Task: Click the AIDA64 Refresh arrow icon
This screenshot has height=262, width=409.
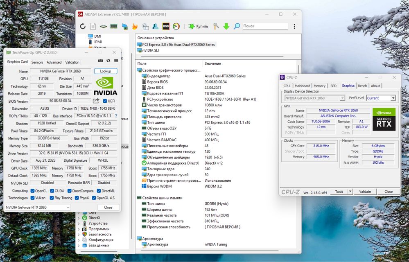Action: (x=83, y=26)
